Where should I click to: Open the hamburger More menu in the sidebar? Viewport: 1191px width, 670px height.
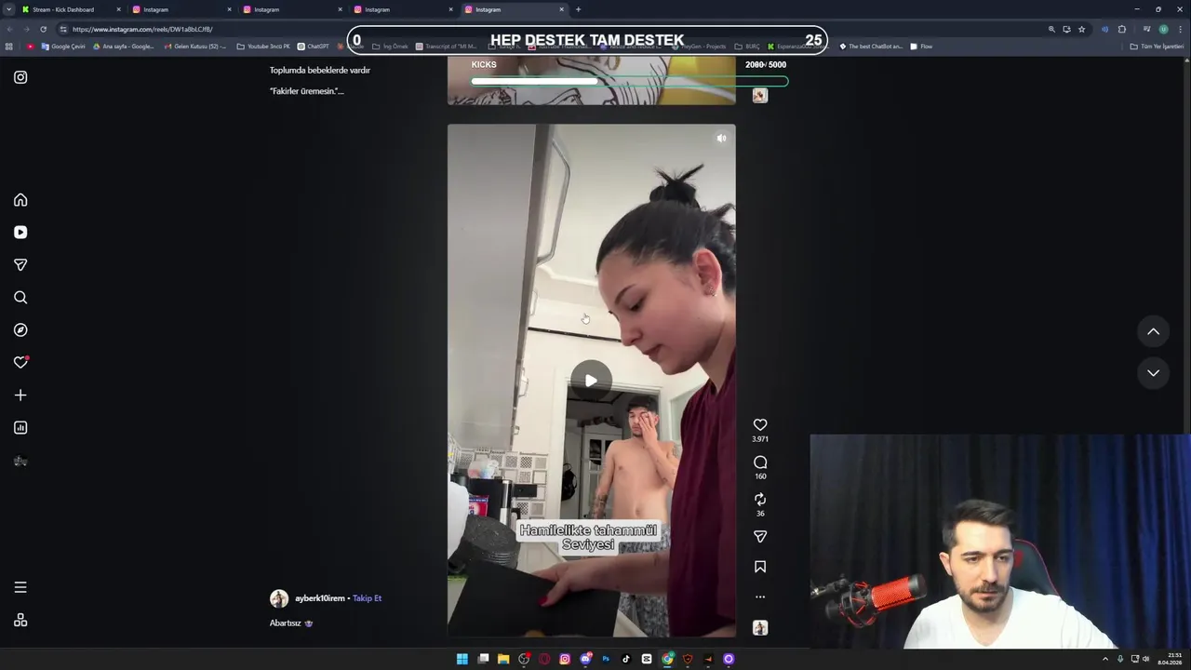(20, 587)
